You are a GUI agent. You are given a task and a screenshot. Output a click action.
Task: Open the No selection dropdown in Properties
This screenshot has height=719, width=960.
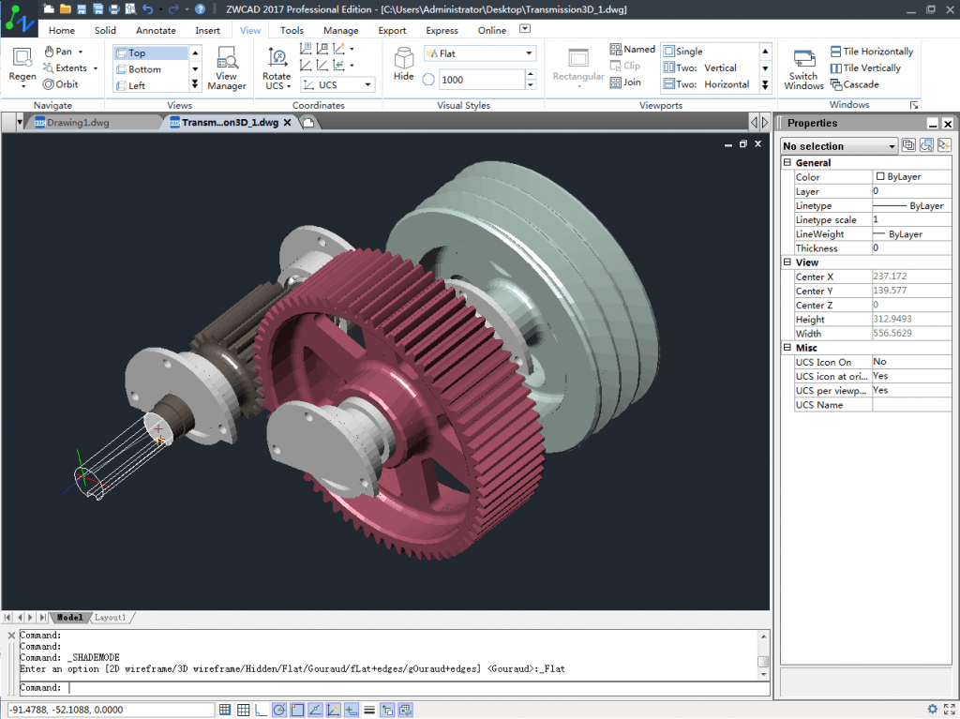pos(892,146)
